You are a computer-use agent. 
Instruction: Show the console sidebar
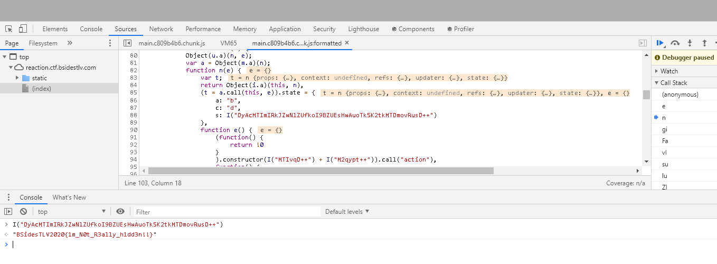point(8,212)
